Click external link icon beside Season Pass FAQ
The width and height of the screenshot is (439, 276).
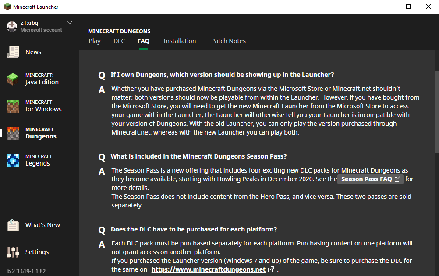[x=397, y=179]
